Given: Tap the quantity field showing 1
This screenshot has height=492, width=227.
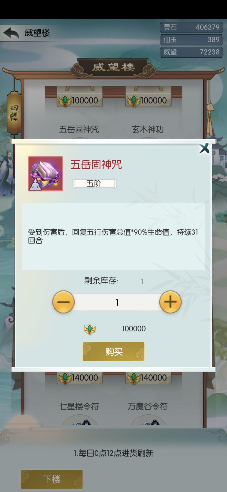Looking at the screenshot, I should click(117, 302).
